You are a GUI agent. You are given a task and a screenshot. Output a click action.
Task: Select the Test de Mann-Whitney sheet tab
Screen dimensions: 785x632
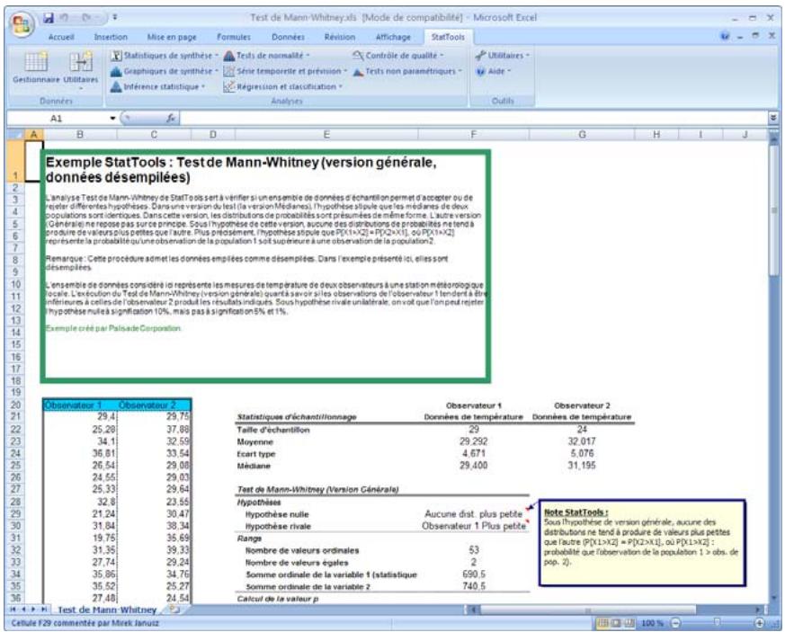[108, 608]
